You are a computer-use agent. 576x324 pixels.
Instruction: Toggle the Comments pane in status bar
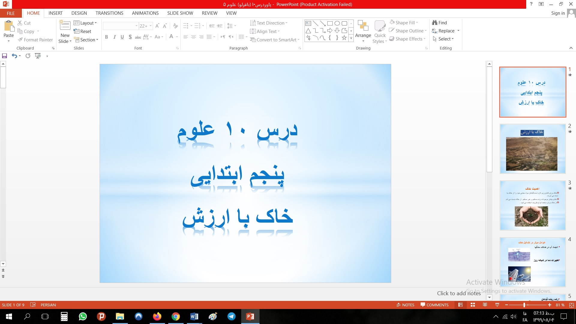pos(434,305)
